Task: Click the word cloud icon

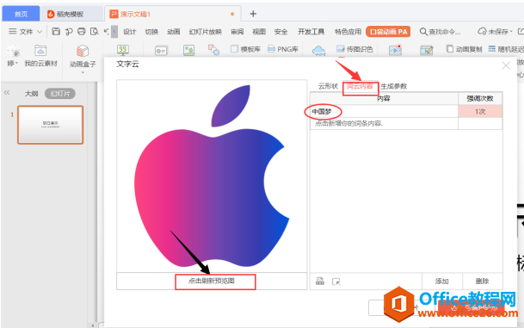Action: tap(319, 51)
